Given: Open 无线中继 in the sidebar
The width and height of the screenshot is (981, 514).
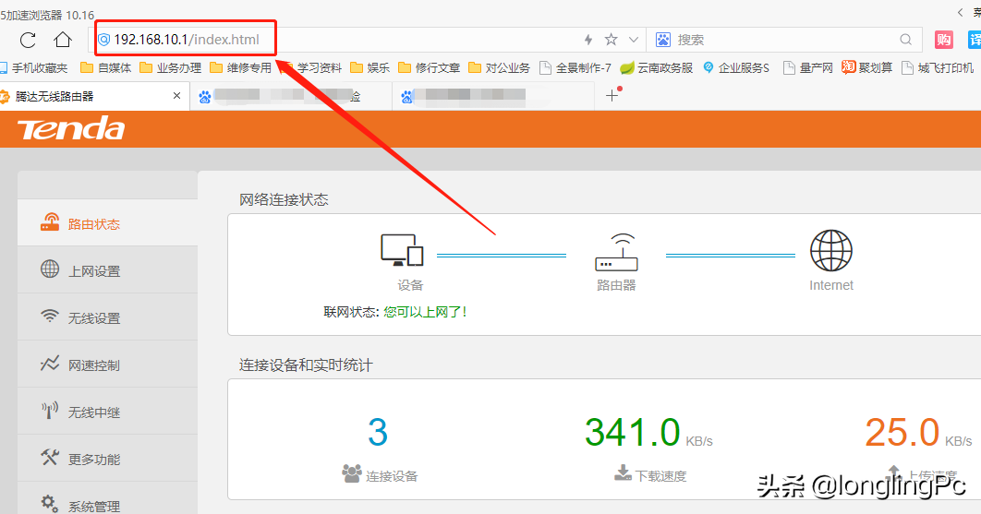Looking at the screenshot, I should [107, 412].
